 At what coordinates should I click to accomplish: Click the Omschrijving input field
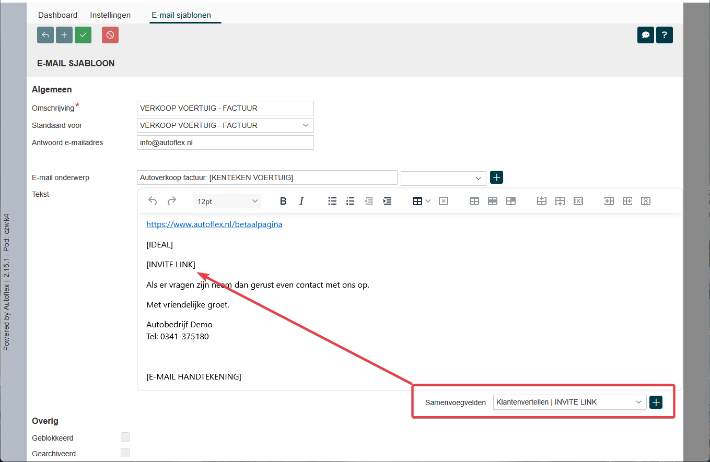coord(225,108)
